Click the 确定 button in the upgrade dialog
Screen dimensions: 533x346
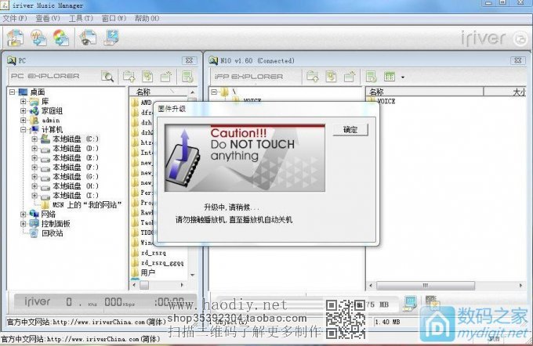pos(350,130)
